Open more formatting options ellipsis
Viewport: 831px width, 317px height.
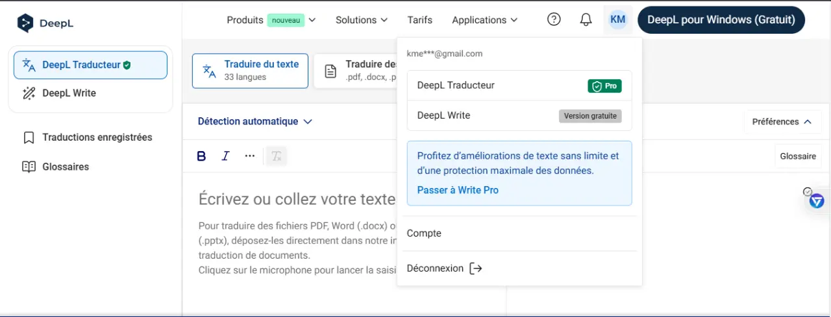[250, 156]
